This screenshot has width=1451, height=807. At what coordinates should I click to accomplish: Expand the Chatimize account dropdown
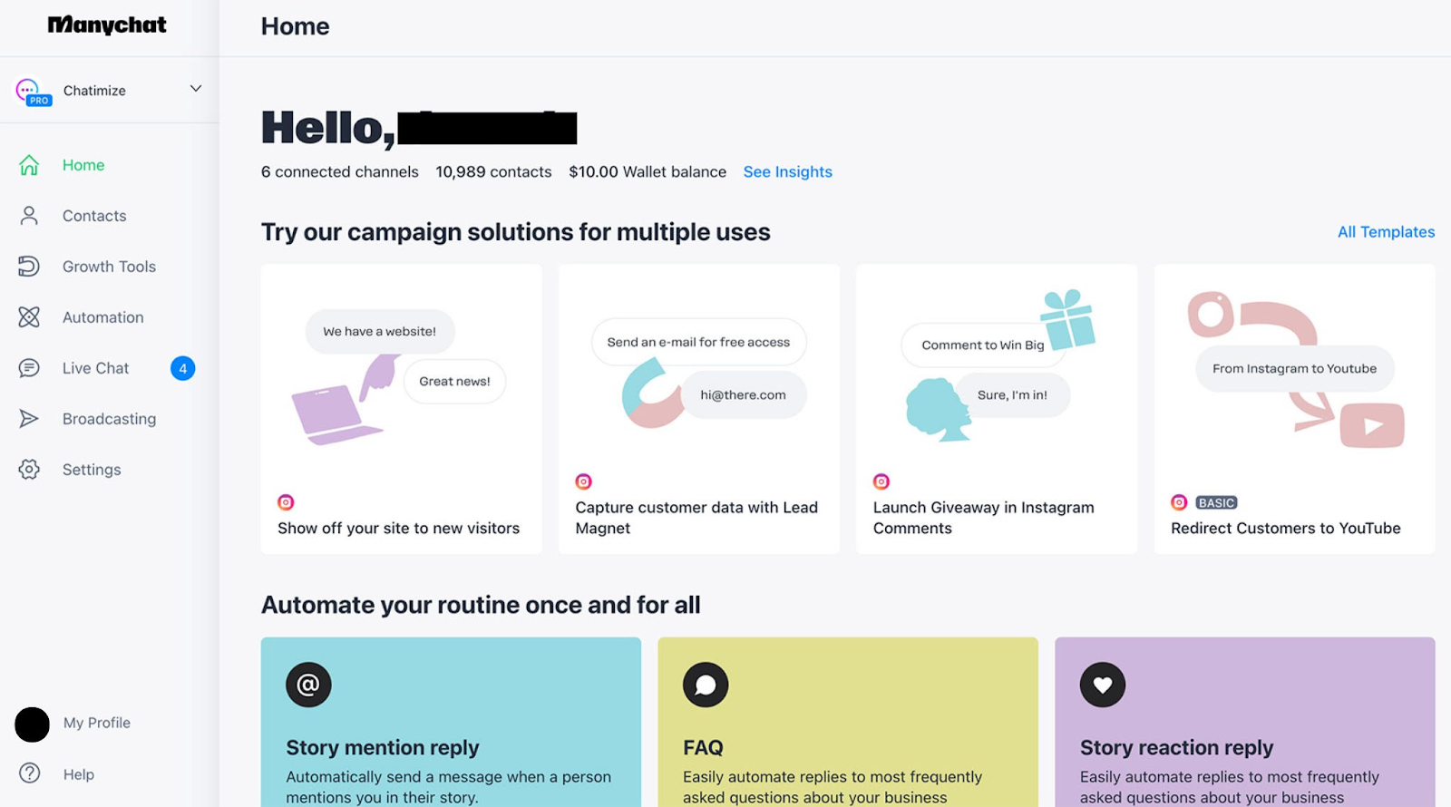195,89
